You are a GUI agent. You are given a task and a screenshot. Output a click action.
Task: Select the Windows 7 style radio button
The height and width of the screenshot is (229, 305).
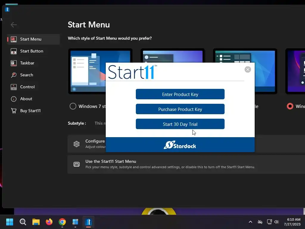(73, 106)
